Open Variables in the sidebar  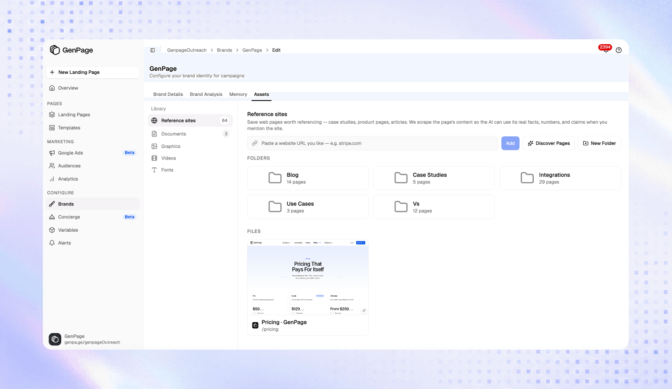coord(93,230)
